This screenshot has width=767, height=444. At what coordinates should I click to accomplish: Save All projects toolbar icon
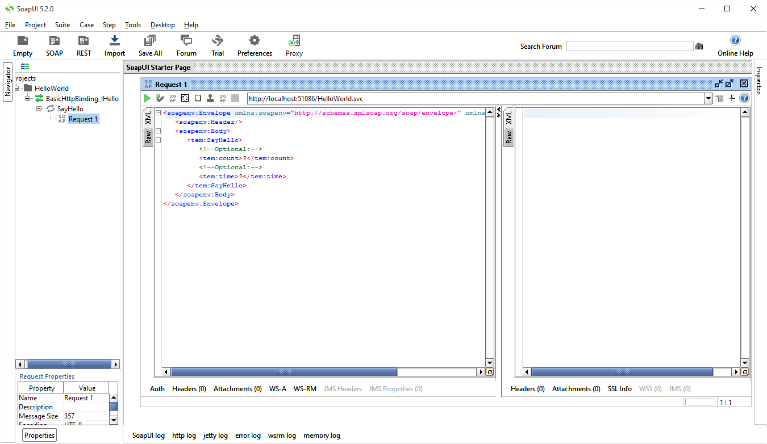(x=150, y=45)
